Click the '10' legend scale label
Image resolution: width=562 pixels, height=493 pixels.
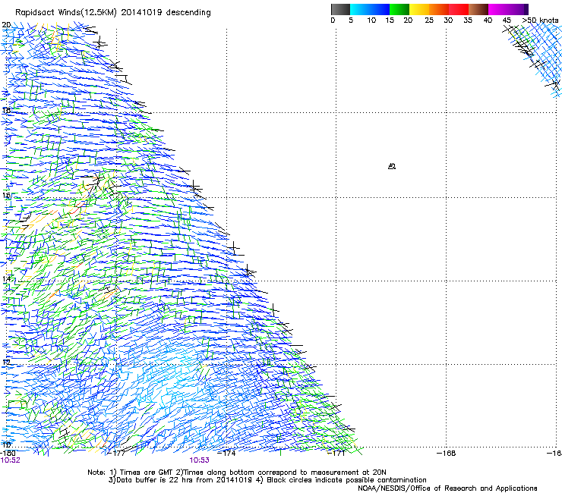point(371,20)
